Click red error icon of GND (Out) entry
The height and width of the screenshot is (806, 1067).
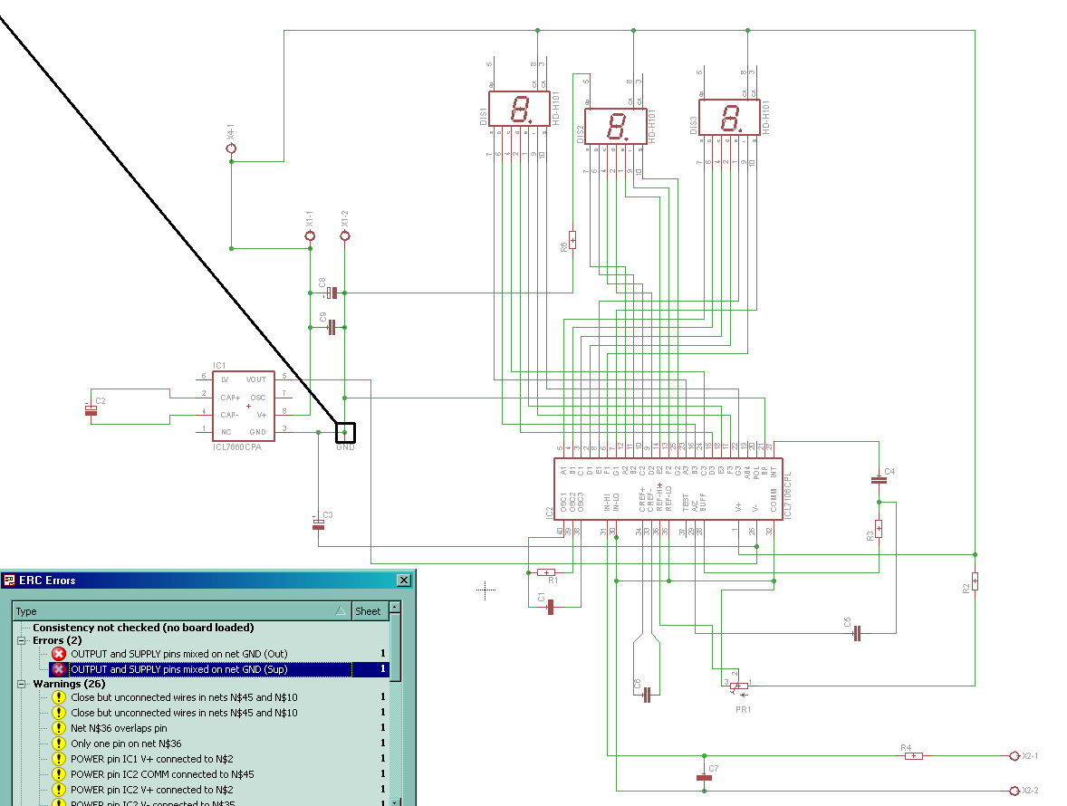coord(59,654)
